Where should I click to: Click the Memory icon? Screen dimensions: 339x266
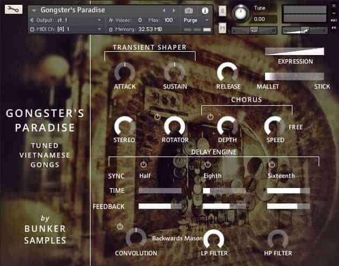111,29
